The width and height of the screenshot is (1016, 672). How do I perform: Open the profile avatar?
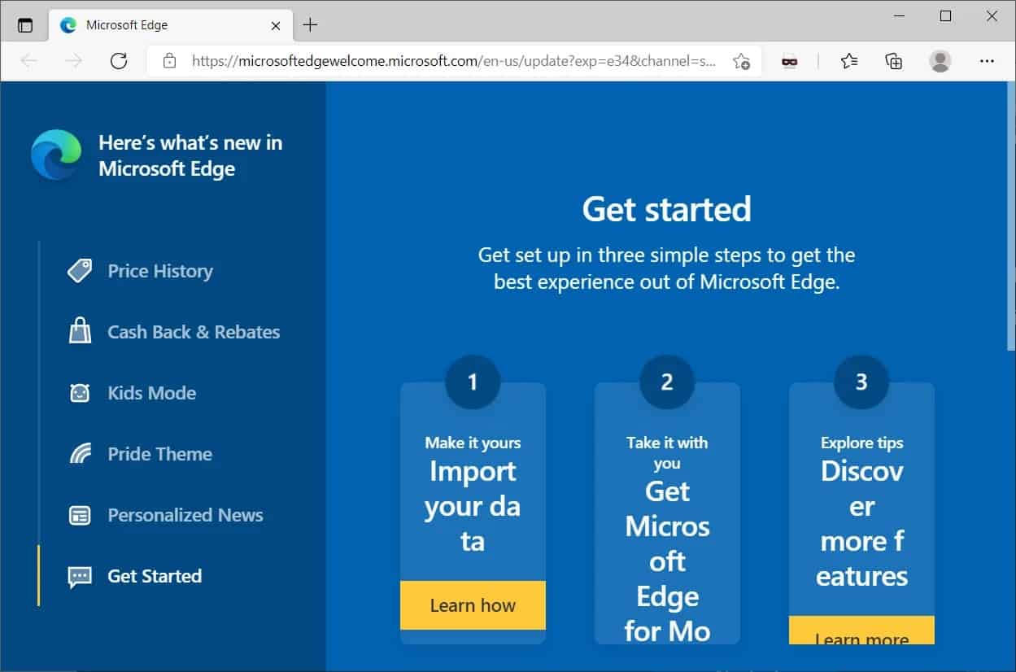pyautogui.click(x=940, y=61)
